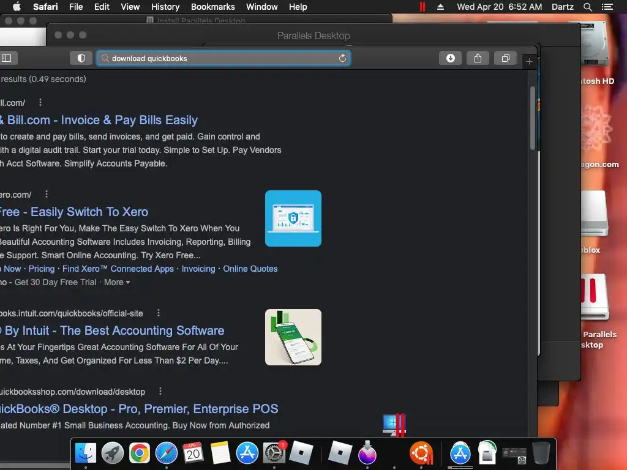Open the View menu

pos(130,7)
